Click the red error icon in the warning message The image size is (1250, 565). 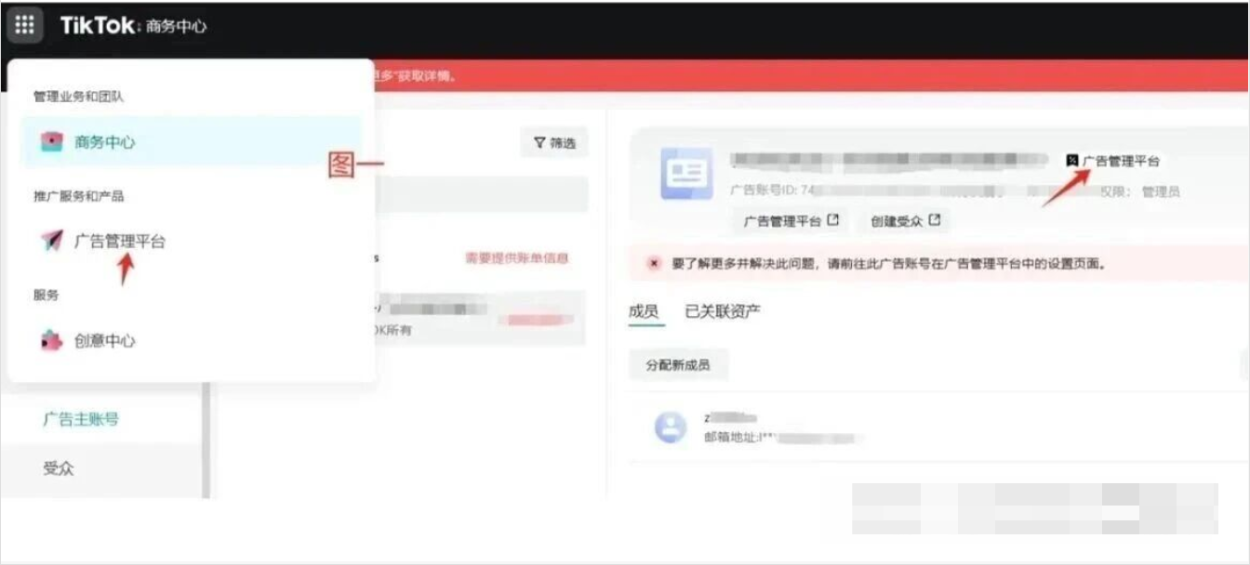click(654, 264)
